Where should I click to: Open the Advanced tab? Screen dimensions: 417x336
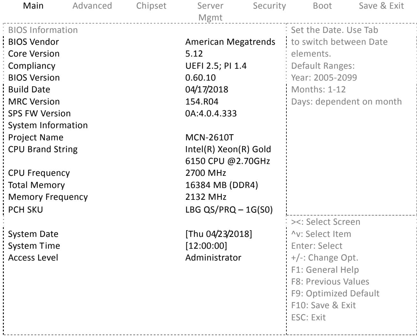(x=92, y=6)
